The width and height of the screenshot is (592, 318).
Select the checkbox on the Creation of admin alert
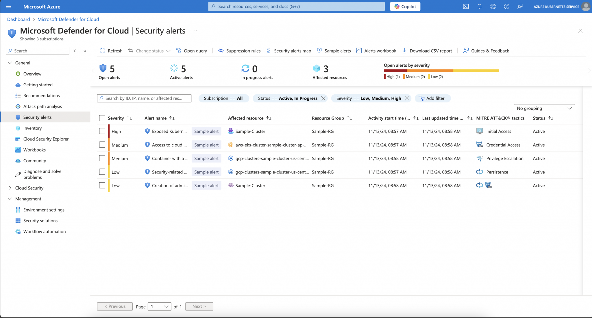click(102, 185)
